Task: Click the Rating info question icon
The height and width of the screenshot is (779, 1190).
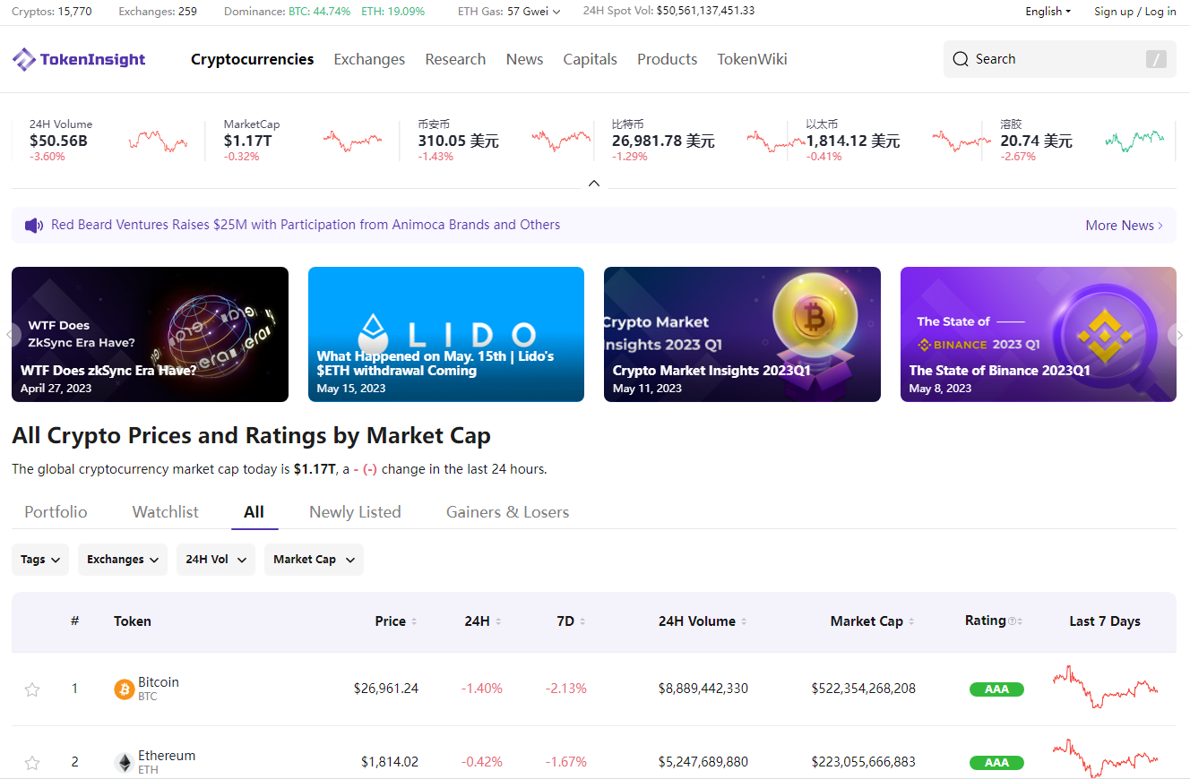Action: point(1013,621)
